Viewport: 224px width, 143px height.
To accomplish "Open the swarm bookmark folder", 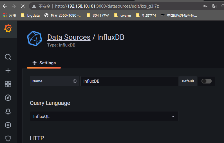I will pyautogui.click(x=122, y=15).
